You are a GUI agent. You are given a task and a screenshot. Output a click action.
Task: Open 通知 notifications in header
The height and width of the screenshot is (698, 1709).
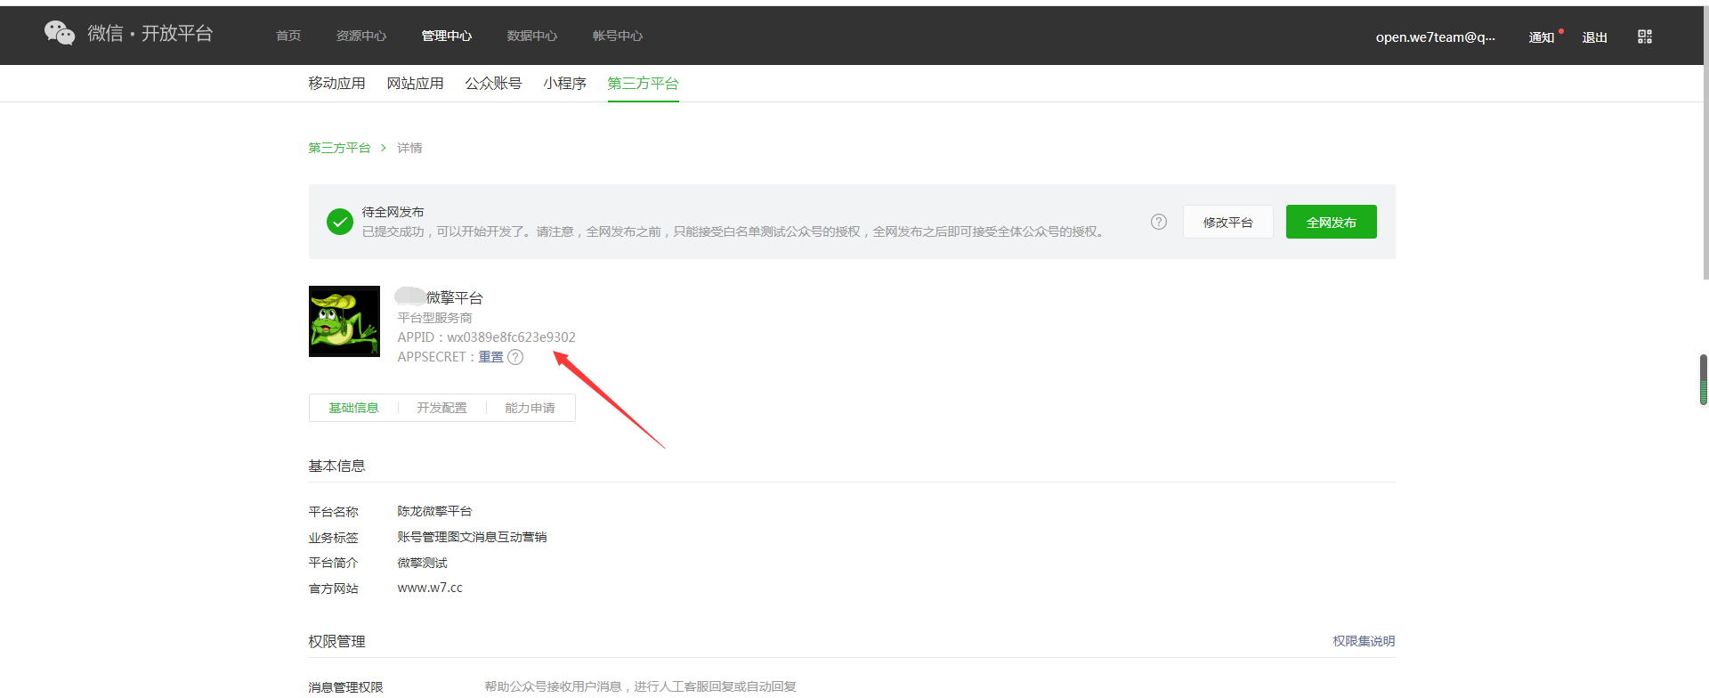[x=1542, y=37]
